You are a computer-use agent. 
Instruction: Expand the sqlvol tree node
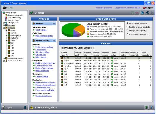pos(7,41)
